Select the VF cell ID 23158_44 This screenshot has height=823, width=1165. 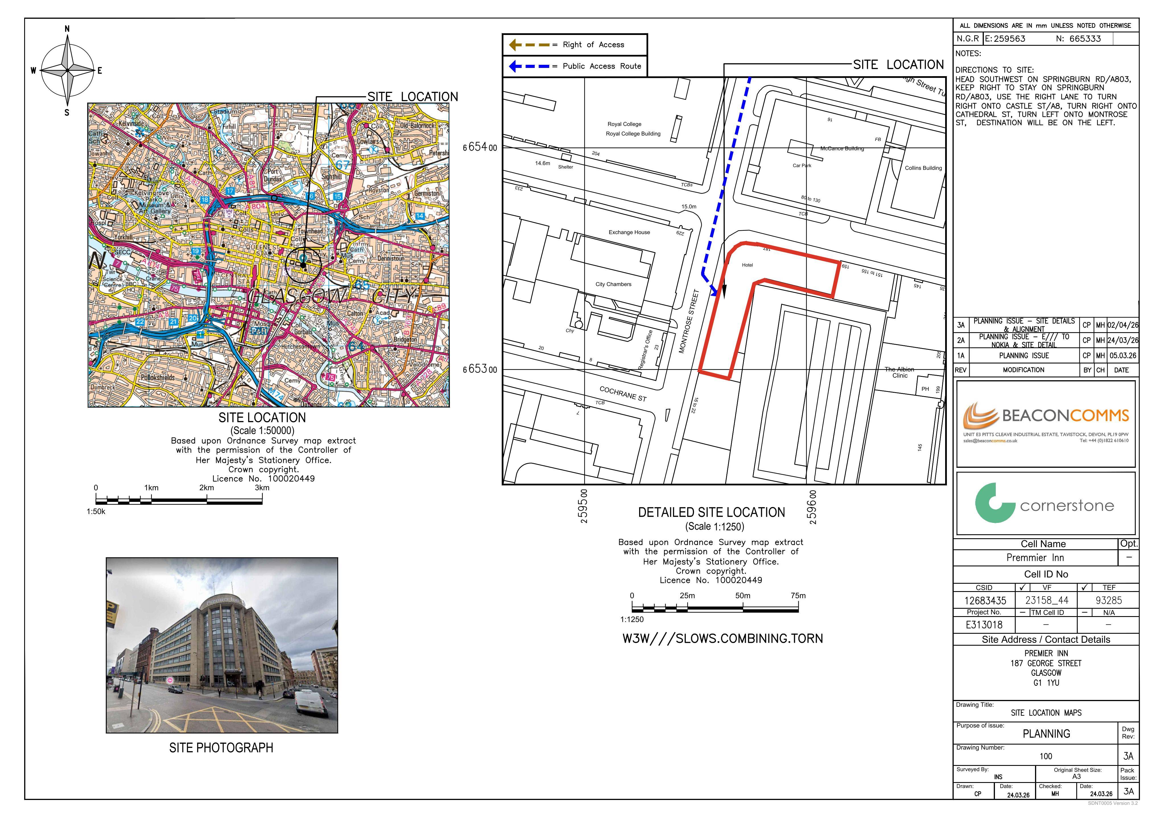[1047, 600]
